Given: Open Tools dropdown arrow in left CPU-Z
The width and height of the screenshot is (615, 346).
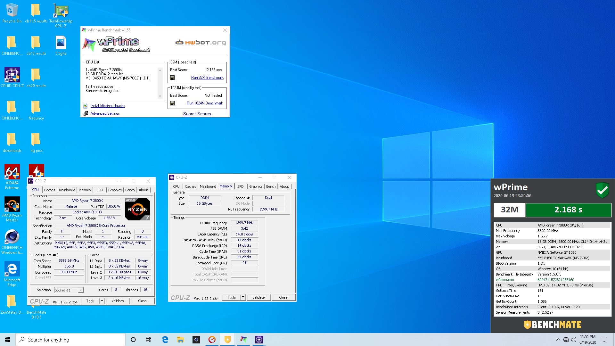Looking at the screenshot, I should coord(102,301).
